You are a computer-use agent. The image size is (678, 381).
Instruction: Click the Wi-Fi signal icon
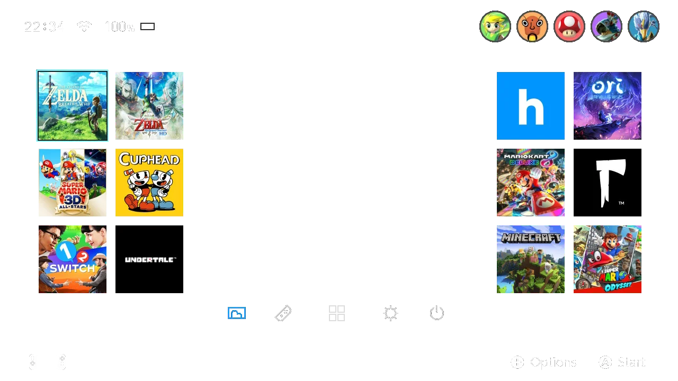click(x=84, y=26)
